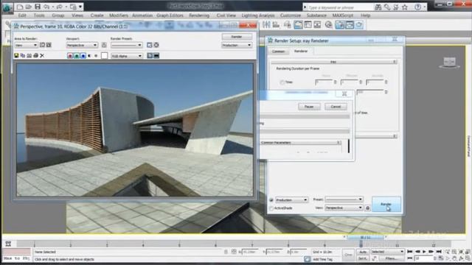The image size is (472, 265).
Task: Open help via question mark icon
Action: pos(418,7)
